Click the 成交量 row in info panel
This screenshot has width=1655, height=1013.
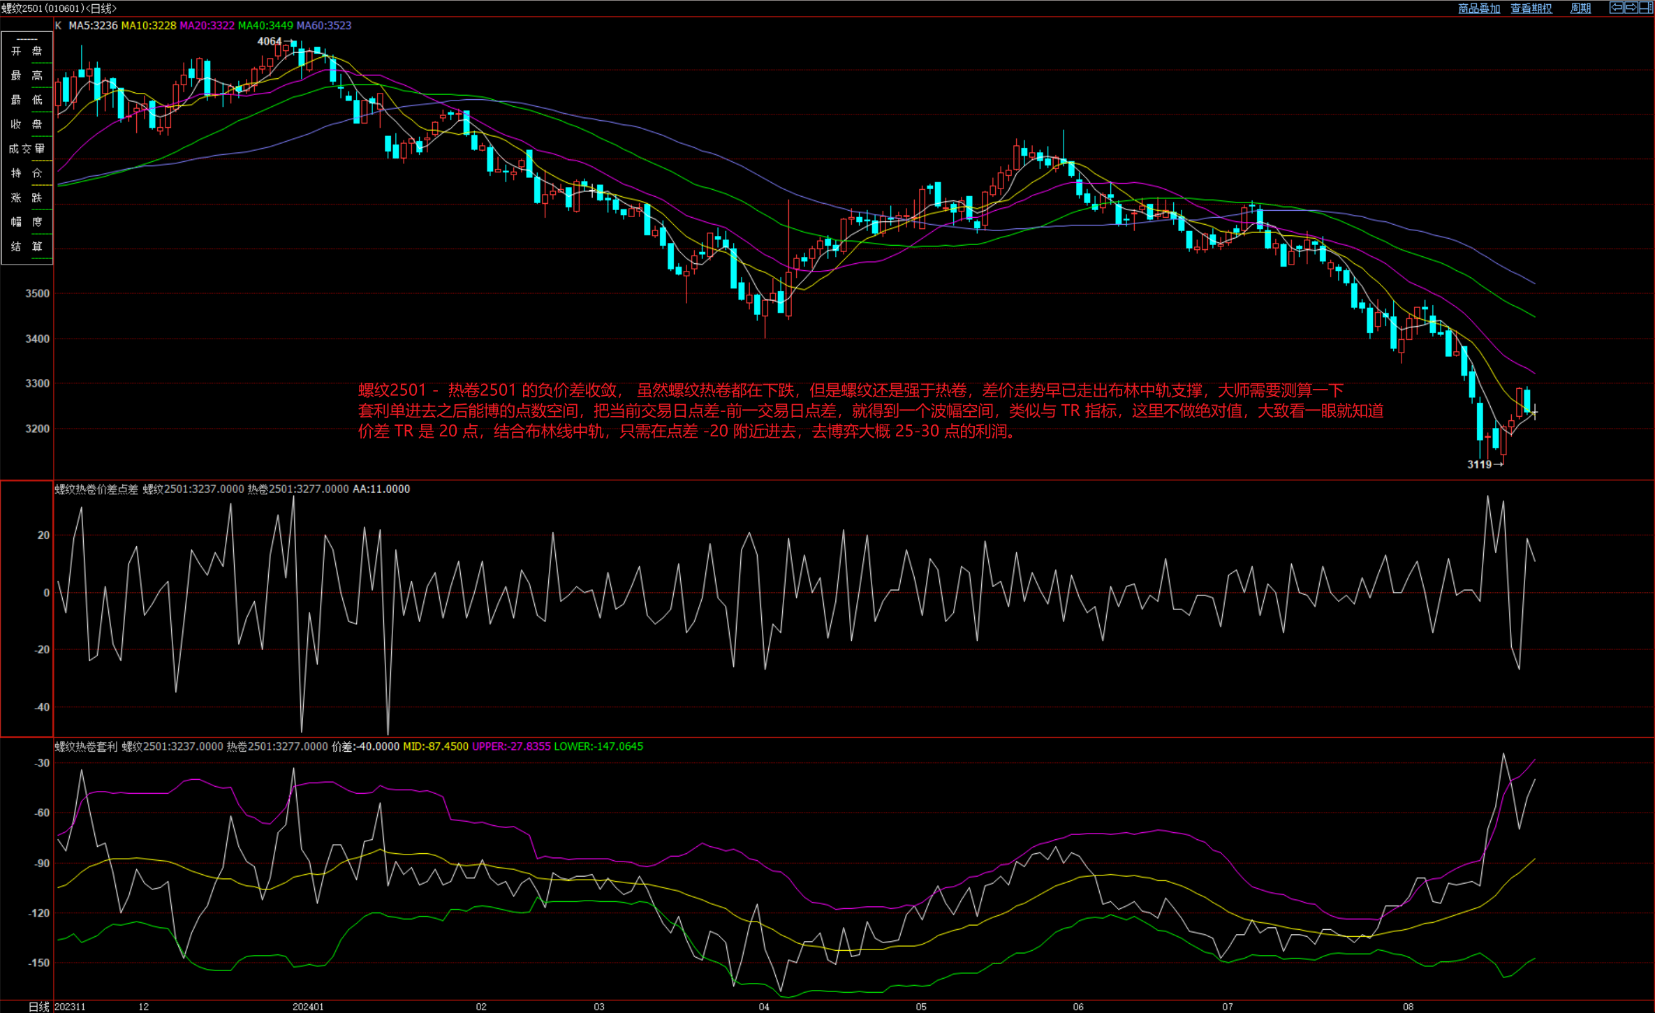[27, 149]
